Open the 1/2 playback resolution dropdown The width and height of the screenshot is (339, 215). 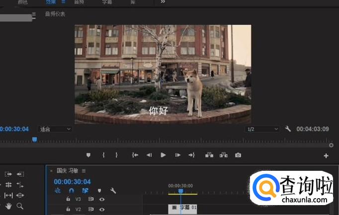(262, 129)
